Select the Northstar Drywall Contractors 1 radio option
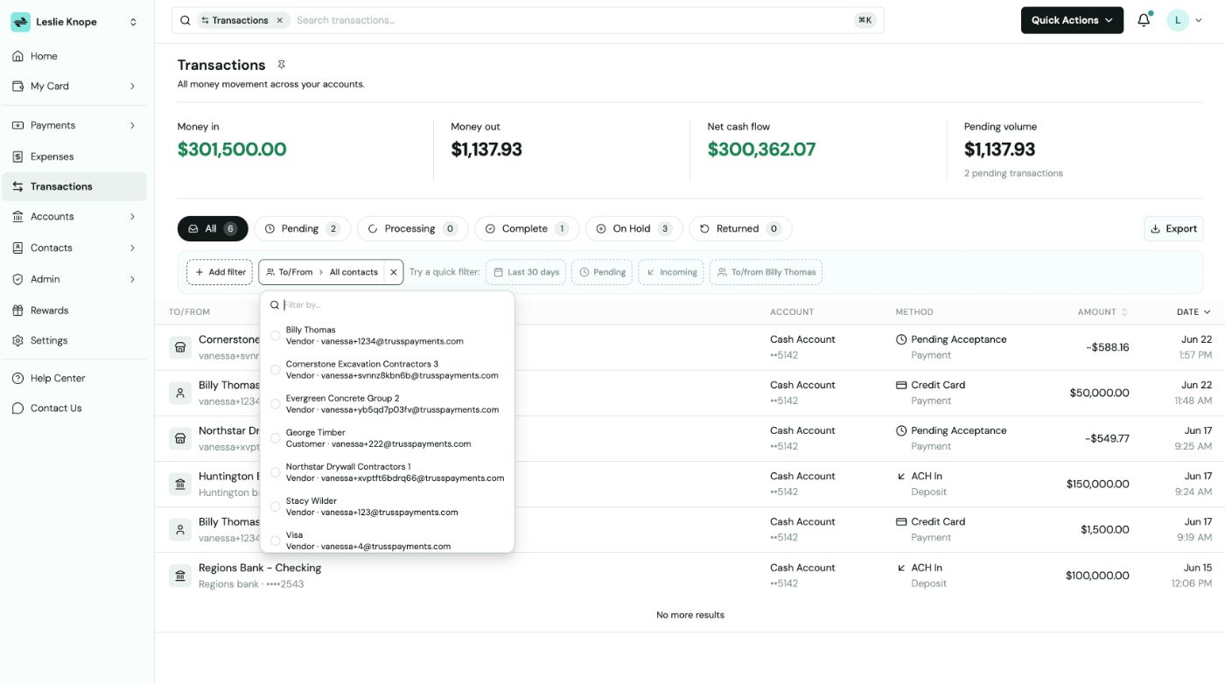 [276, 472]
